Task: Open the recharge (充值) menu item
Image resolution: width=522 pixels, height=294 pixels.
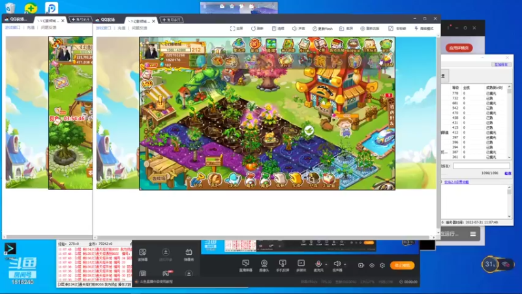Action: [x=121, y=28]
